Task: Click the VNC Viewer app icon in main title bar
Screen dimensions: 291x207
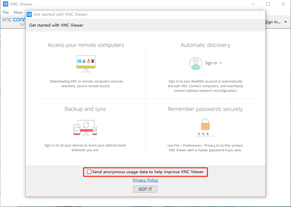Action: click(x=5, y=4)
